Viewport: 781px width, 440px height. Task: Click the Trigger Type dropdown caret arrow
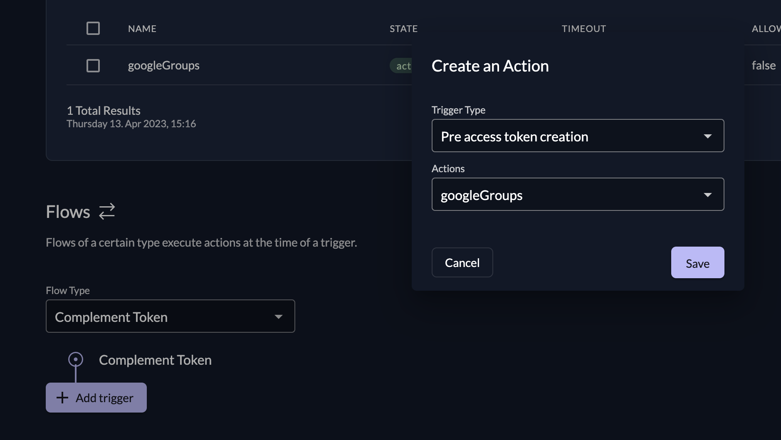pyautogui.click(x=707, y=136)
